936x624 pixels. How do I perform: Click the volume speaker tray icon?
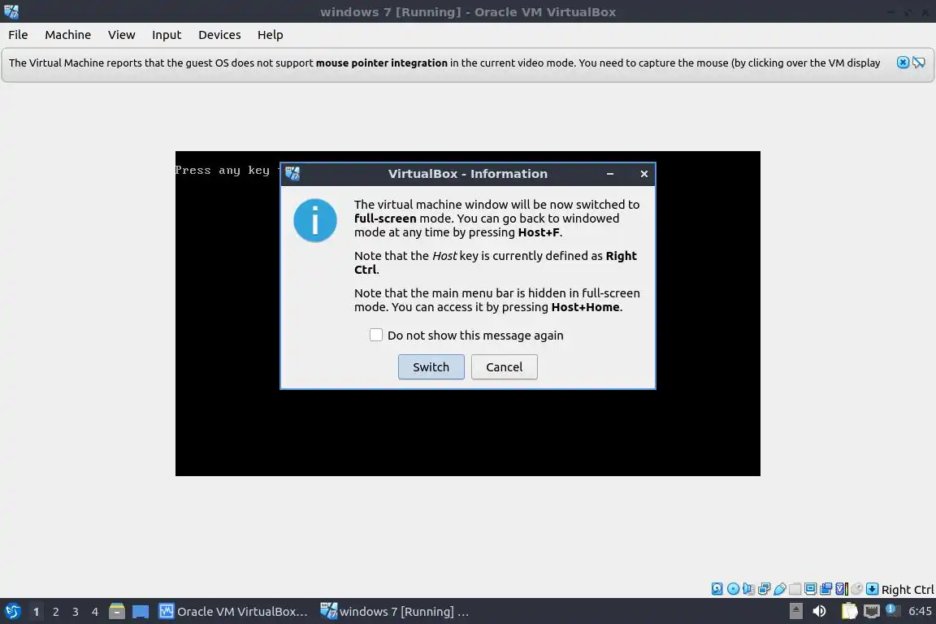click(819, 611)
